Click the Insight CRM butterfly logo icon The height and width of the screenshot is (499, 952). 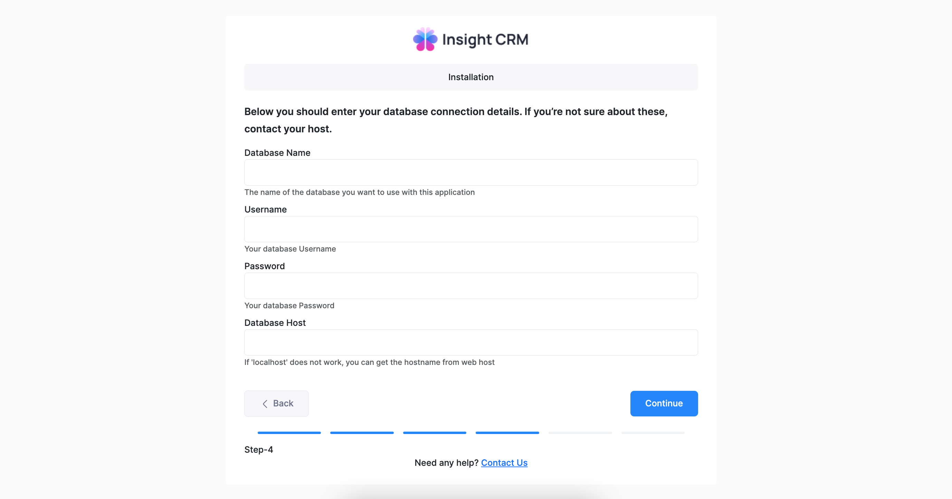point(425,39)
